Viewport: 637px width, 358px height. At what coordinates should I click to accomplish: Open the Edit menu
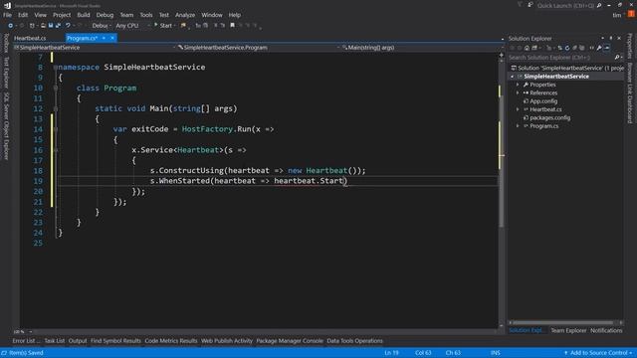pyautogui.click(x=23, y=15)
